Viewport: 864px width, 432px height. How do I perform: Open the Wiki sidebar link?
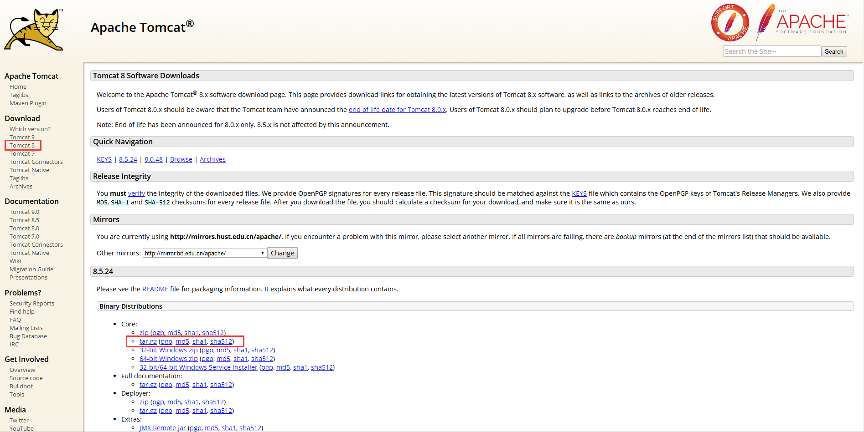click(x=15, y=261)
